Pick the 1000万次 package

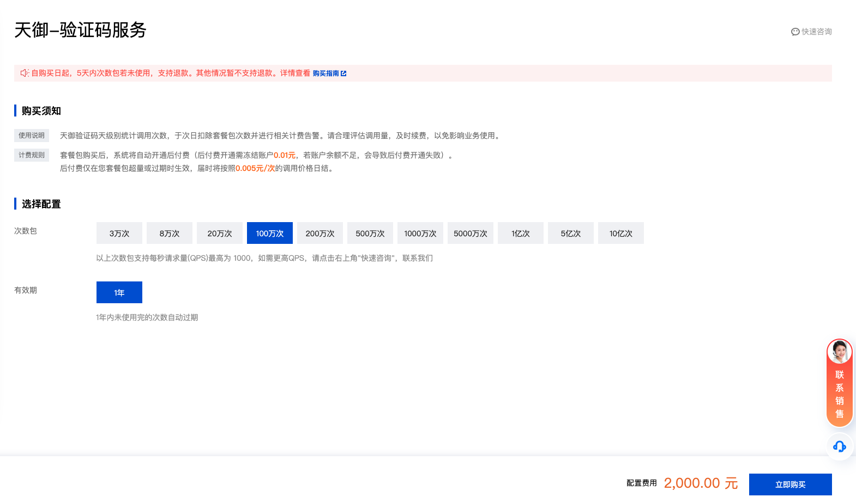pyautogui.click(x=420, y=233)
